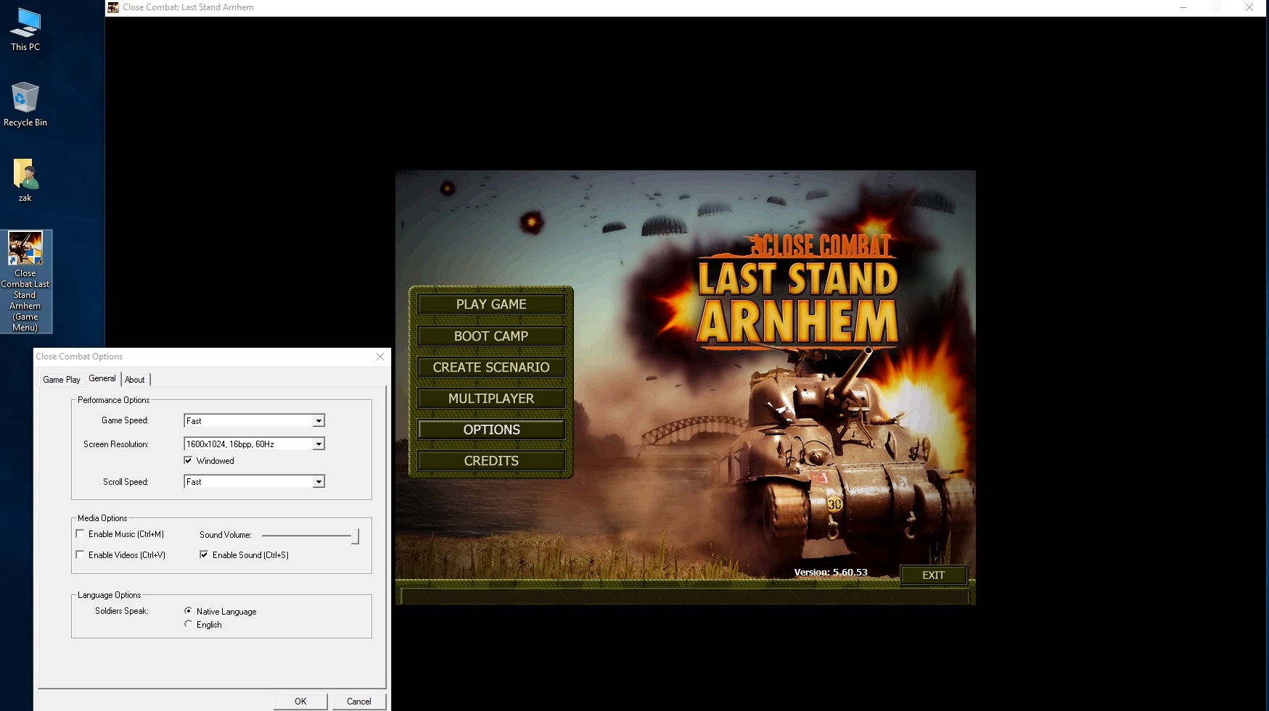Close the Close Combat game window
This screenshot has height=711, width=1269.
[x=1249, y=7]
